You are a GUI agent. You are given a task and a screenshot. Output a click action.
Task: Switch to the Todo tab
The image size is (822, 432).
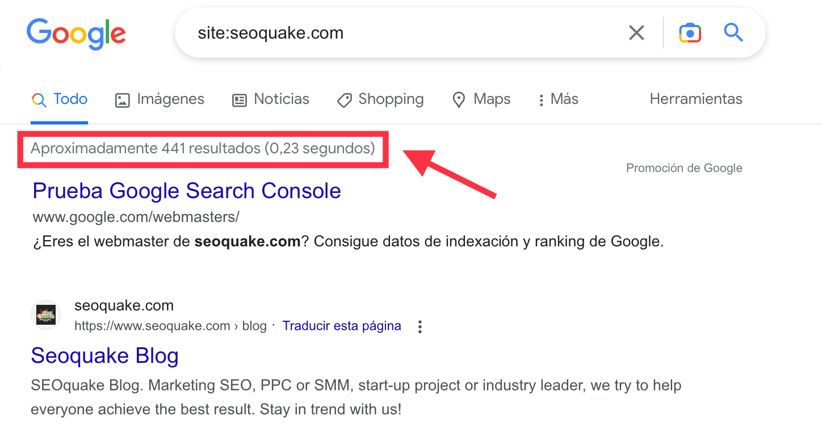59,99
